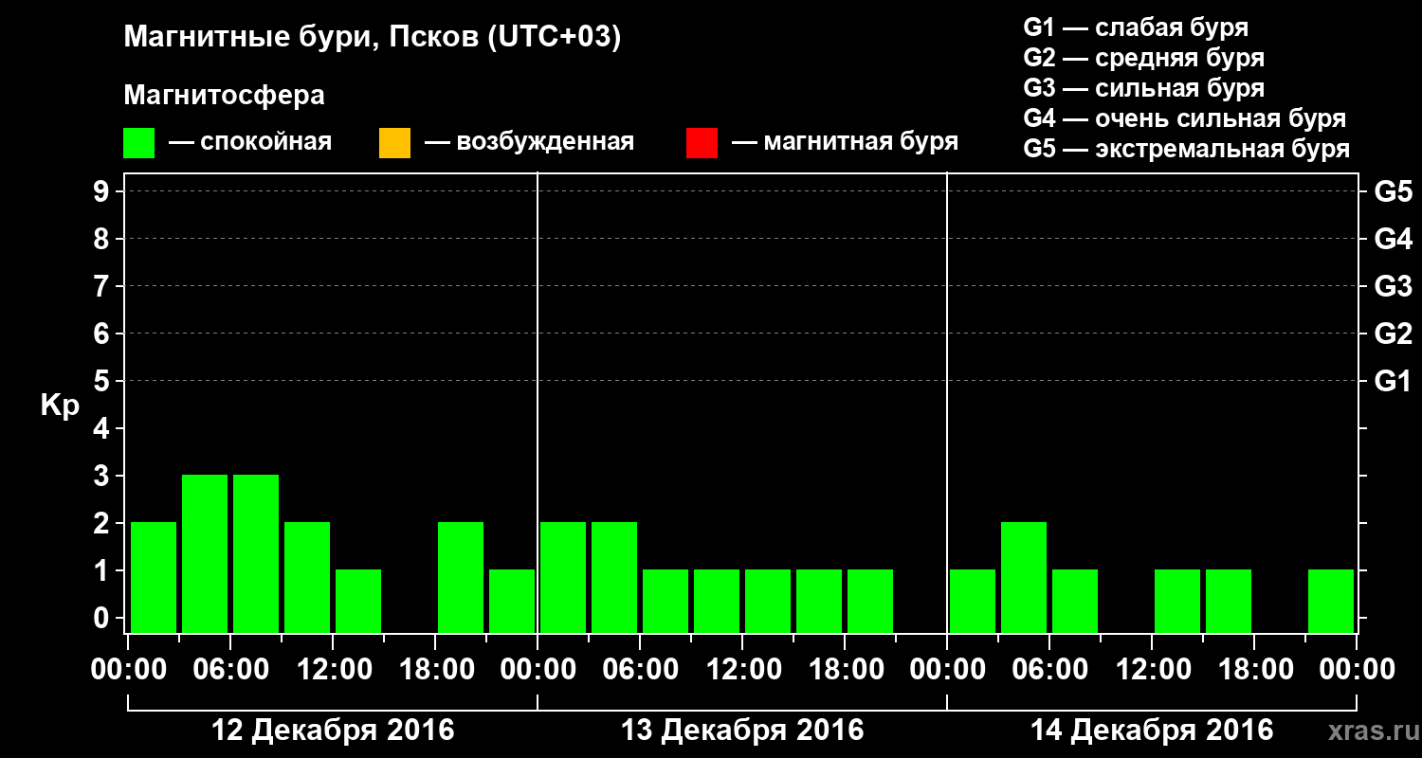1422x758 pixels.
Task: Click the red 'магнитная буря' legend swatch
Action: pyautogui.click(x=702, y=143)
